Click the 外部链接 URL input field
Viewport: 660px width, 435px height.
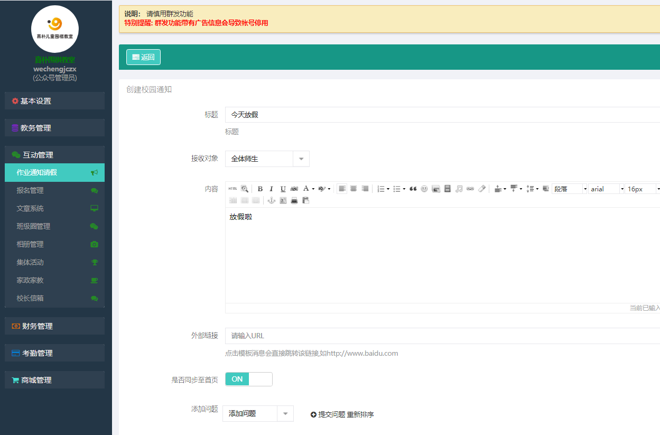[x=442, y=336]
